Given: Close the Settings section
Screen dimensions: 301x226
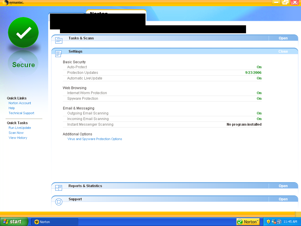Looking at the screenshot, I should [x=283, y=51].
